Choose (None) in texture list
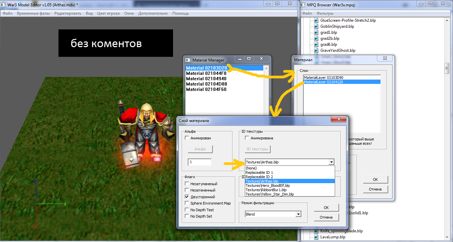This screenshot has height=242, width=453. coord(290,168)
